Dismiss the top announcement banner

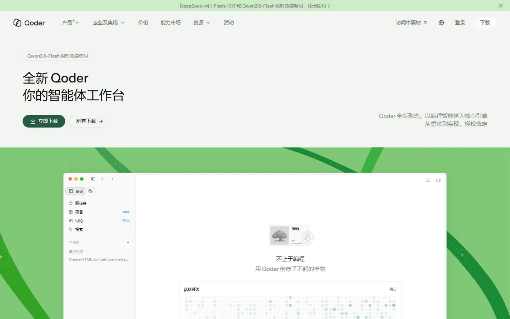pos(501,6)
